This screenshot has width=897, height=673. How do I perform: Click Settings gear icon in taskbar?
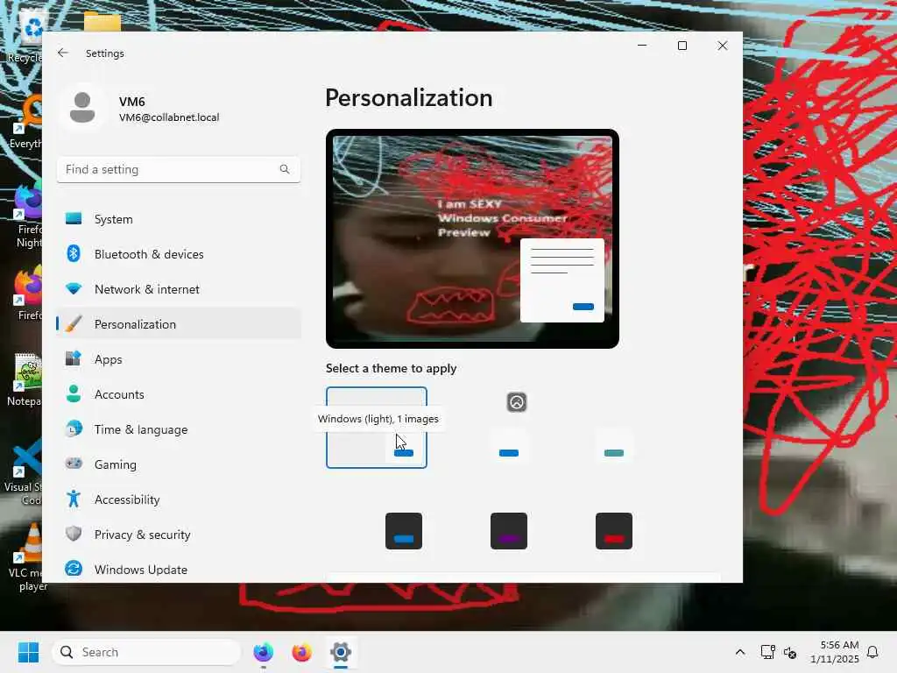[x=341, y=652]
